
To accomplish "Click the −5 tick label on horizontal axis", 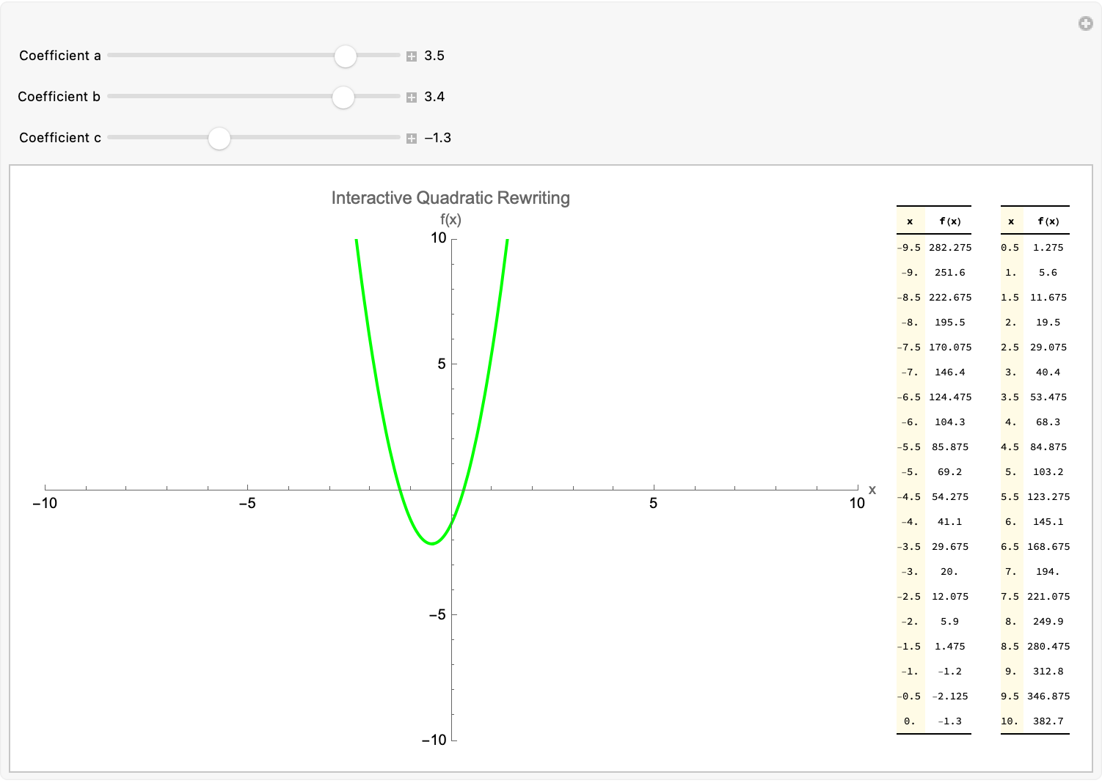I will pyautogui.click(x=247, y=504).
